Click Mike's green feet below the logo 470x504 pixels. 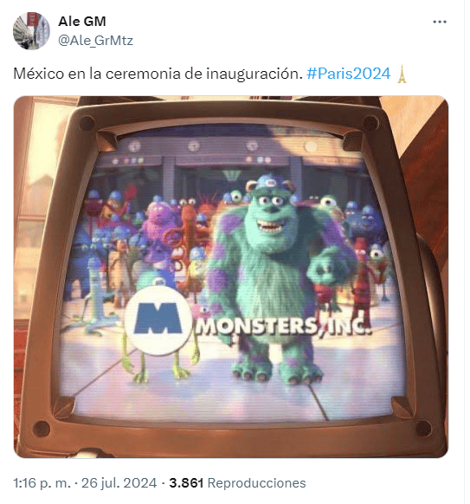(x=161, y=370)
